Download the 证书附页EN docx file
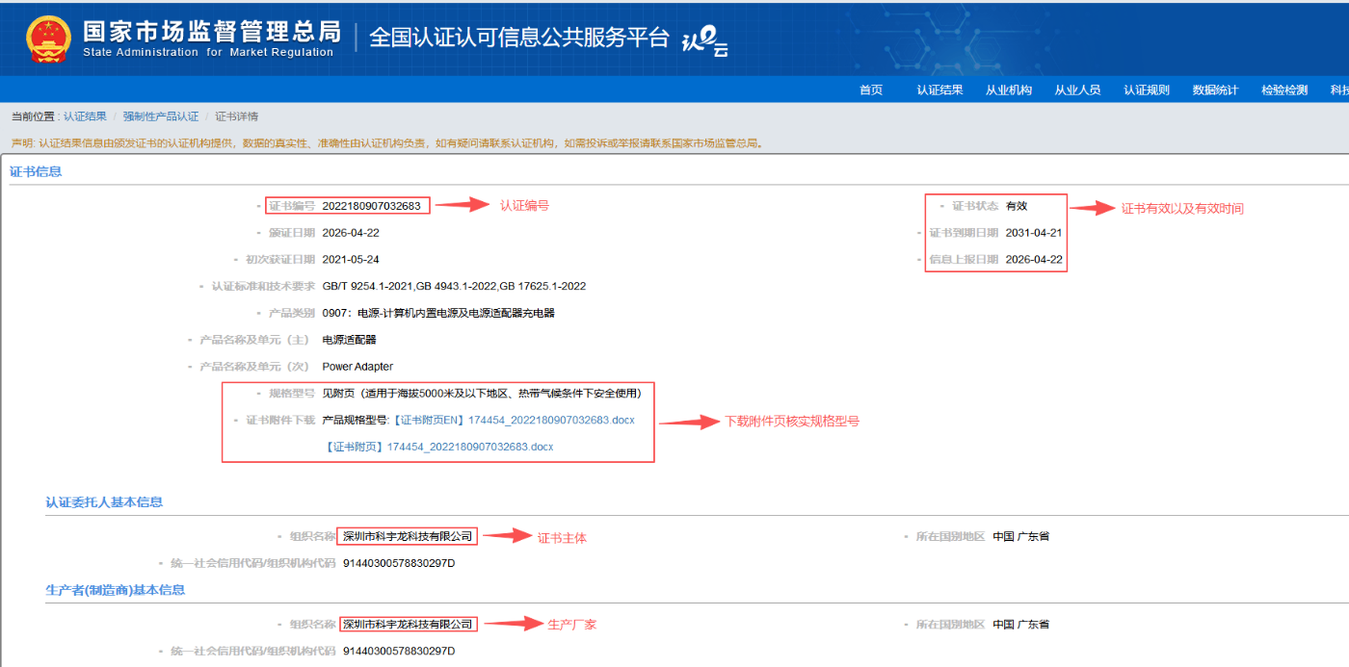This screenshot has height=667, width=1349. point(514,421)
